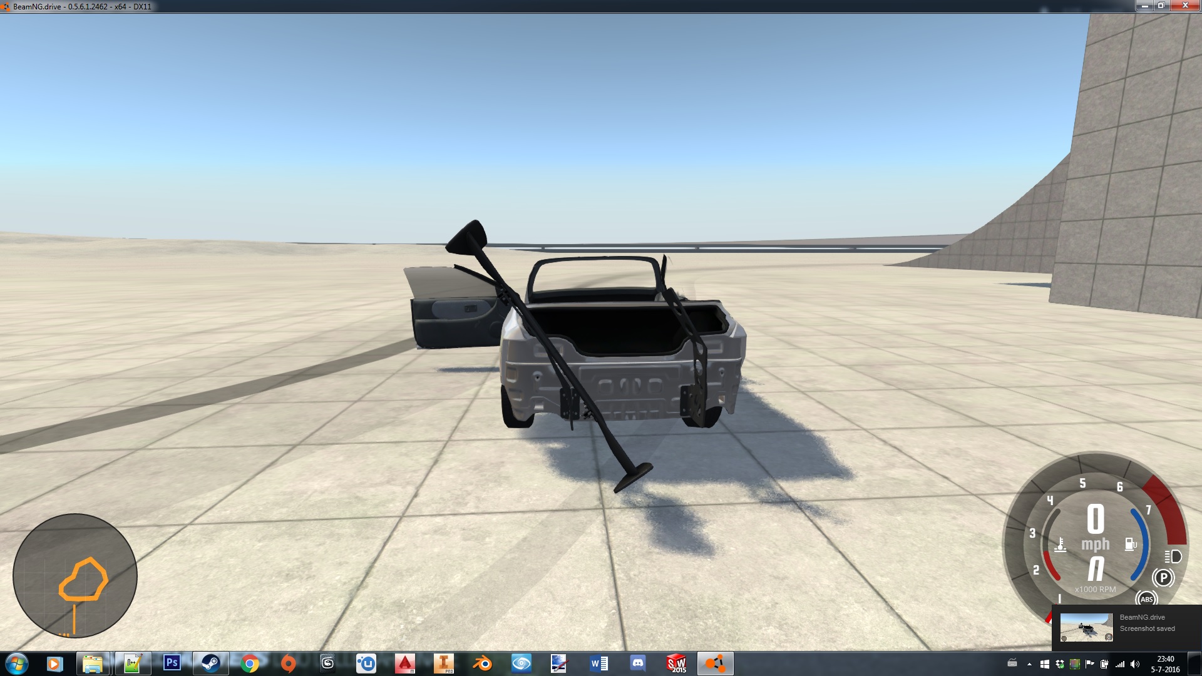The width and height of the screenshot is (1202, 676).
Task: Click the 'BeamNG.drive' notification title
Action: [1142, 617]
